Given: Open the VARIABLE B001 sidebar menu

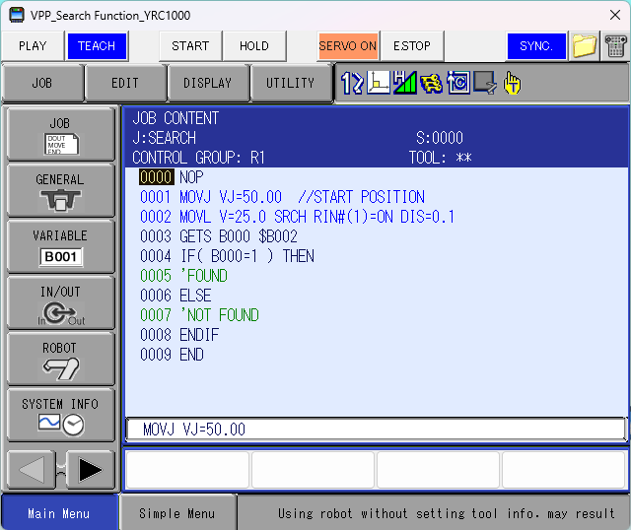Looking at the screenshot, I should coord(60,246).
